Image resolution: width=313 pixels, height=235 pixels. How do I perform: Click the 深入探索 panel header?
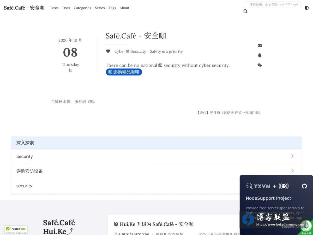[156, 143]
